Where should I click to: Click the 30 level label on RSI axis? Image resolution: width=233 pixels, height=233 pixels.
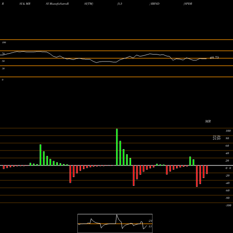[3, 69]
